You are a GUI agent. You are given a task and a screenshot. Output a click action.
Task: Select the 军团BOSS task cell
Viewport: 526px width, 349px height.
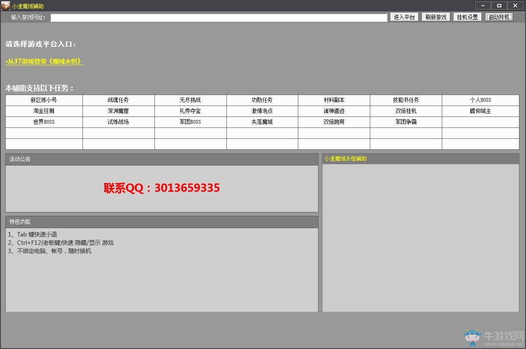pos(190,122)
